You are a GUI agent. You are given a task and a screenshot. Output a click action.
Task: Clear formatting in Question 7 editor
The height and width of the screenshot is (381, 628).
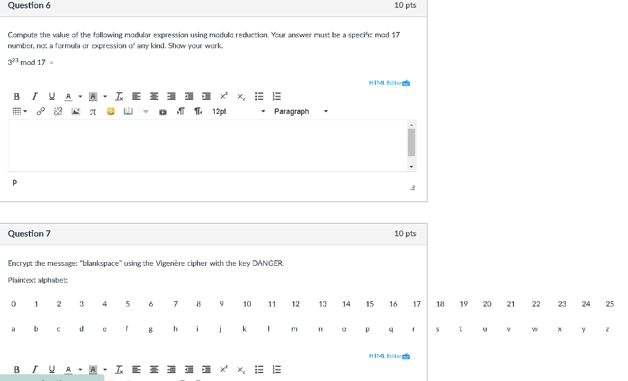(x=119, y=370)
